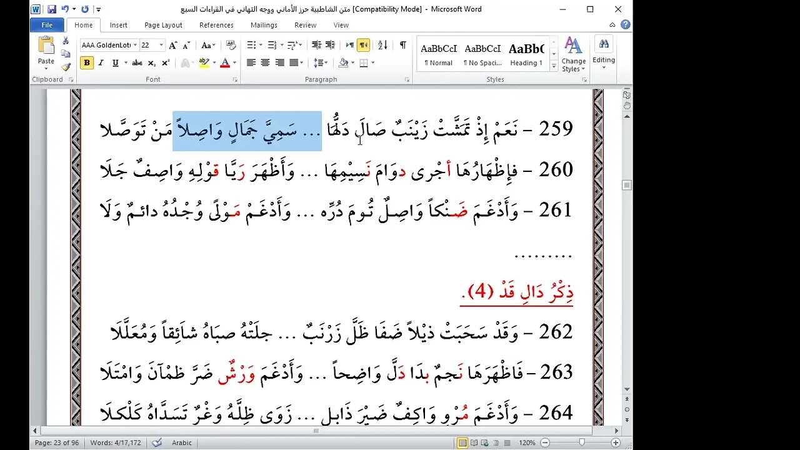800x450 pixels.
Task: Click the Format Painter brush icon
Action: tap(66, 67)
